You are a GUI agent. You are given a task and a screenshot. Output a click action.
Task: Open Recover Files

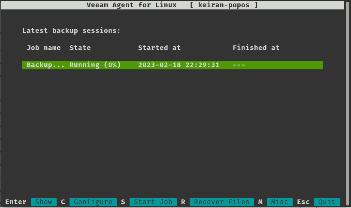tap(221, 202)
